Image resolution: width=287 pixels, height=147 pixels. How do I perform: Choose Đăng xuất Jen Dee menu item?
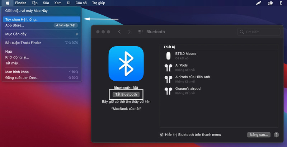point(42,78)
